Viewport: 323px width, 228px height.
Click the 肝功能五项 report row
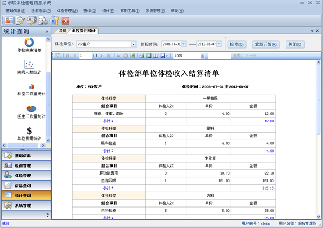click(x=174, y=174)
